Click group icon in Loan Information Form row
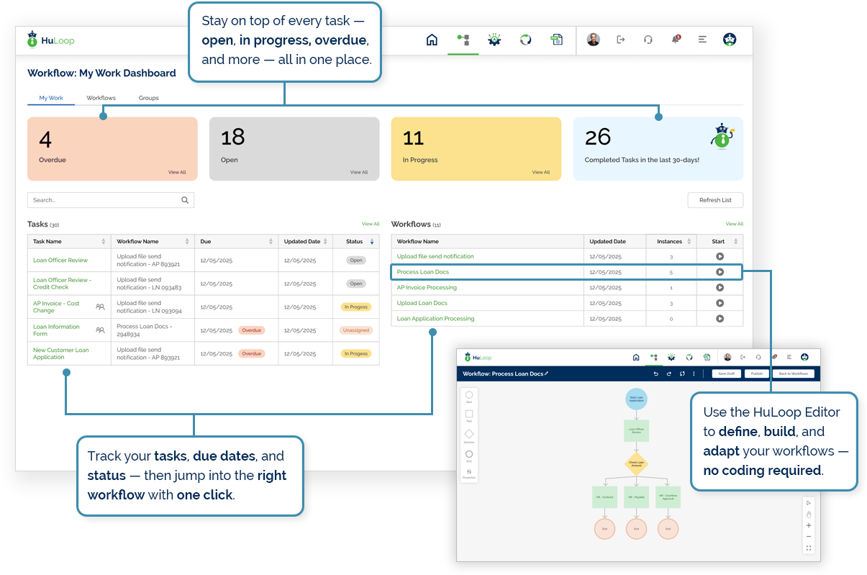Viewport: 867px width, 575px height. 100,330
